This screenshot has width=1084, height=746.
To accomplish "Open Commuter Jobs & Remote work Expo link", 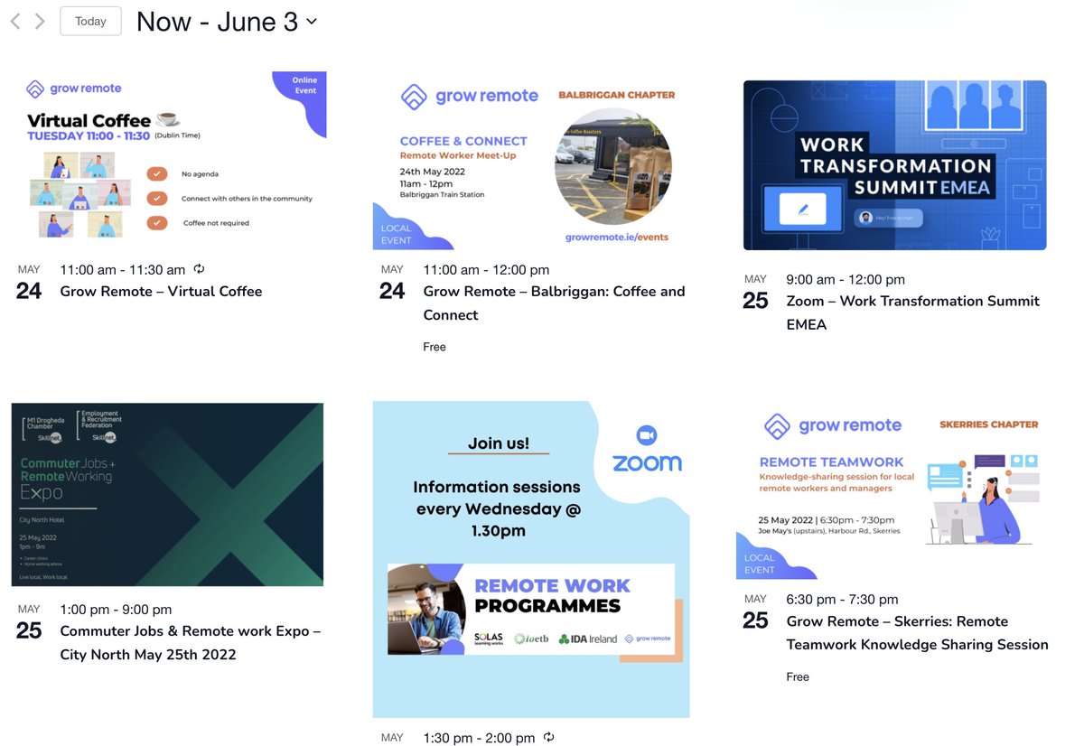I will coord(190,642).
